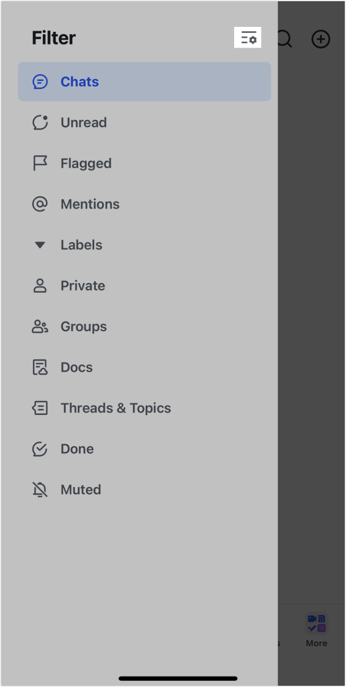The image size is (346, 687).
Task: Tap the search magnifier icon
Action: click(x=285, y=39)
